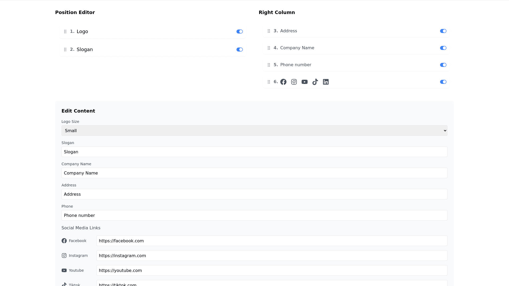509x286 pixels.
Task: Click the drag handle next to Slogan
Action: (x=65, y=50)
